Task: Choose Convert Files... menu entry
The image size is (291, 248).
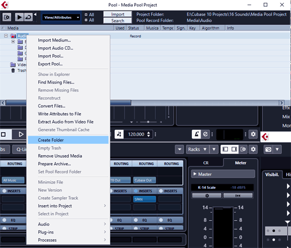Action: pos(52,106)
